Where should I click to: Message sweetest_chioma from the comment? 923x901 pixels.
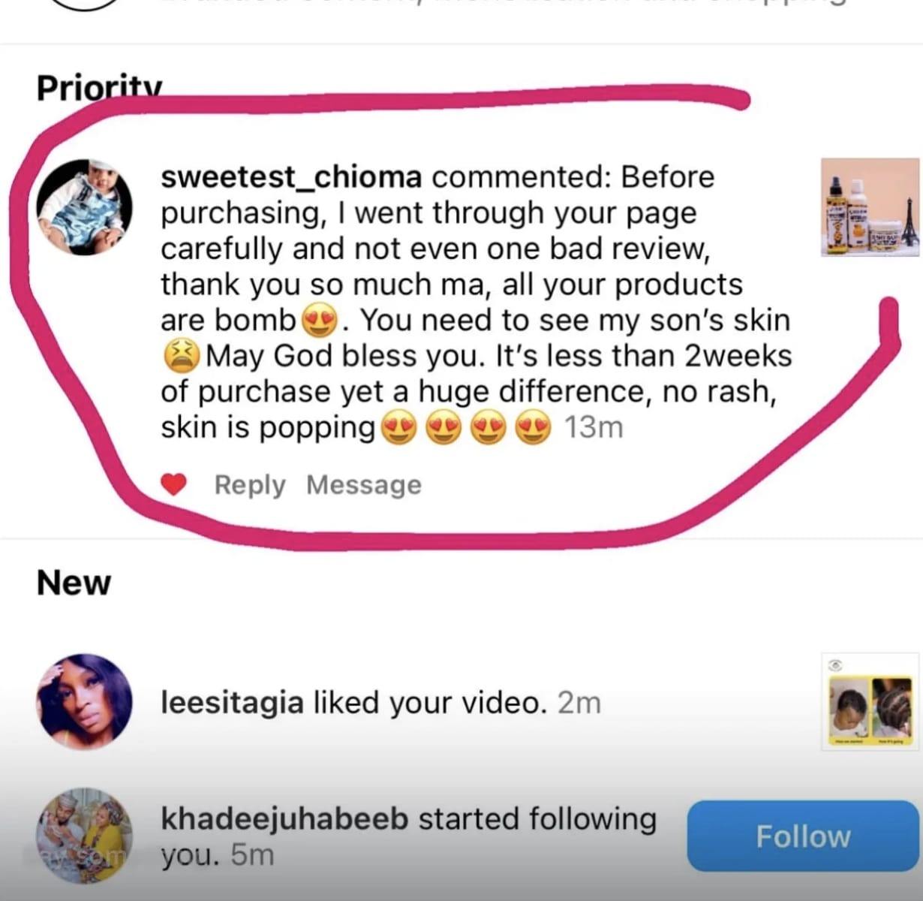[x=364, y=485]
